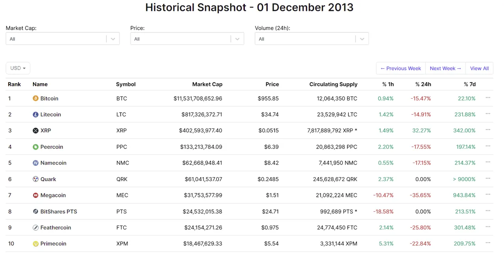Open the more-options ellipsis for Litecoin row

[x=488, y=114]
